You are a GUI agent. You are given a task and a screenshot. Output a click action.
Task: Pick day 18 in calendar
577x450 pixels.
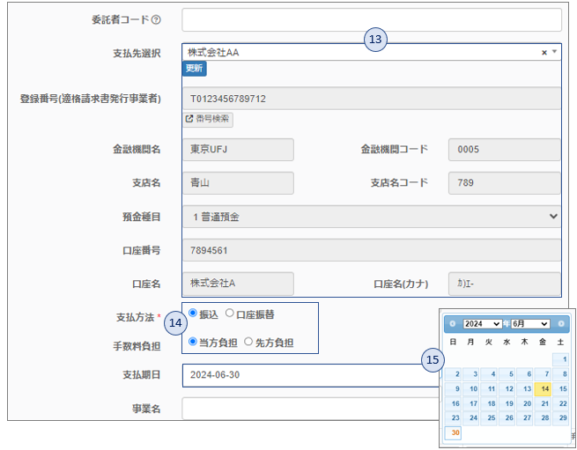pos(489,403)
